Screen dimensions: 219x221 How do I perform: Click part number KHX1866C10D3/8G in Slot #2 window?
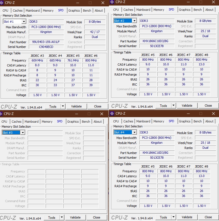(157, 41)
